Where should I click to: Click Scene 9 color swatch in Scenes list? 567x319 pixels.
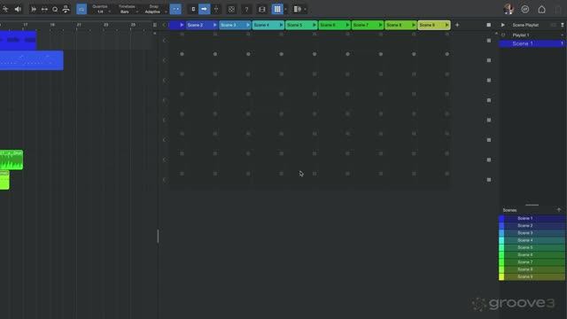(x=501, y=276)
